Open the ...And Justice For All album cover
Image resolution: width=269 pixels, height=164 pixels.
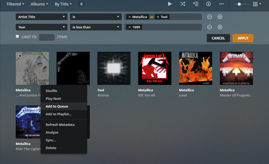click(32, 68)
